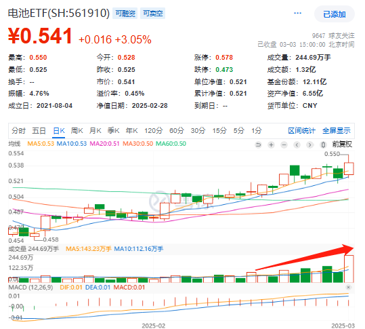Screen dimensions: 365x329
Task: Click the 货币单位 CNY value
Action: pos(310,106)
